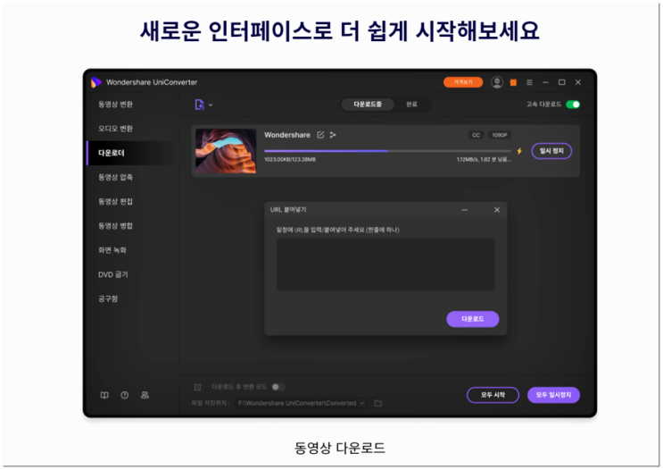The image size is (663, 470).
Task: Select DVD 굽기 in sidebar
Action: (113, 274)
